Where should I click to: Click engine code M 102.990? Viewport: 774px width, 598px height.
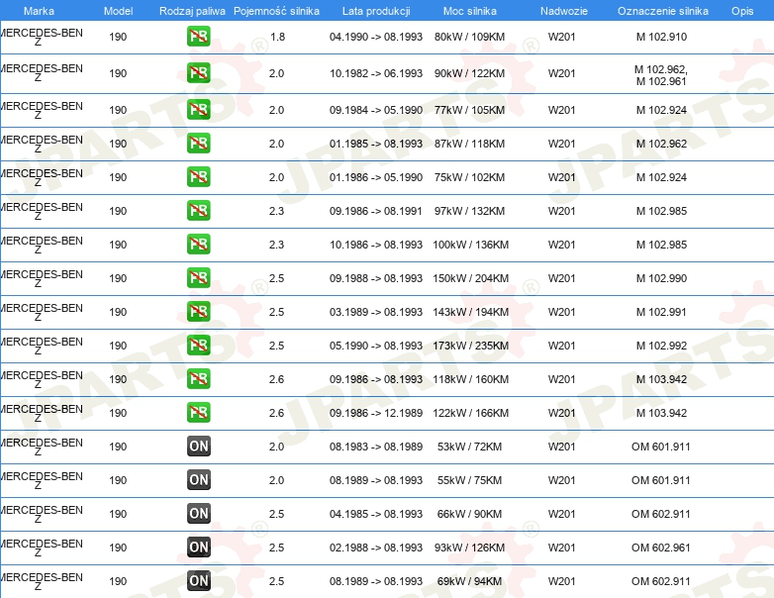[x=661, y=278]
